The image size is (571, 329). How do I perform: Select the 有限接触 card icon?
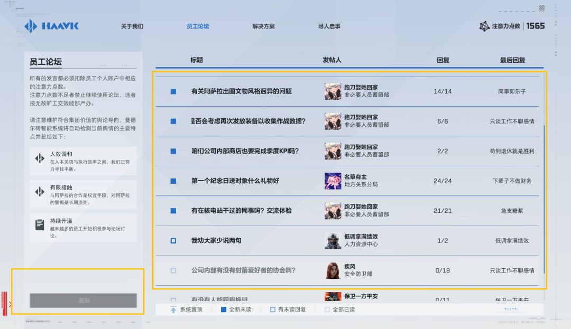40,192
